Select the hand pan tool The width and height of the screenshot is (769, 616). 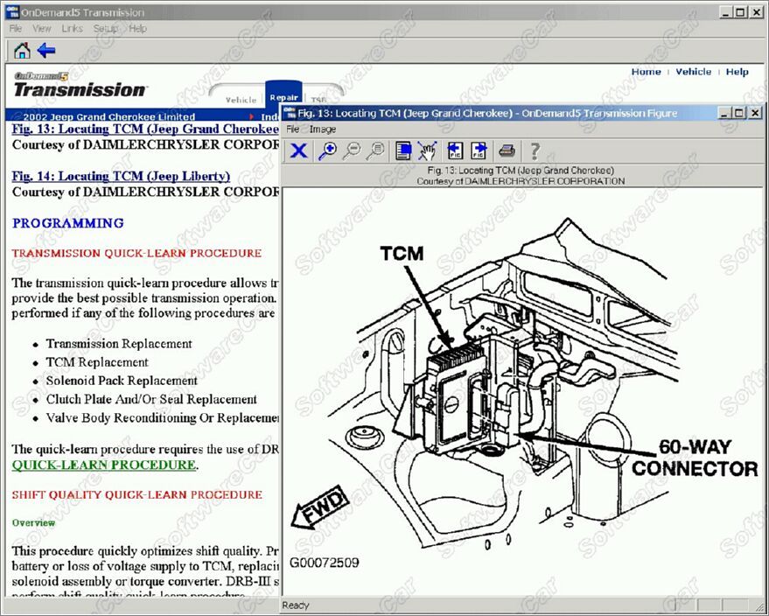pyautogui.click(x=428, y=150)
